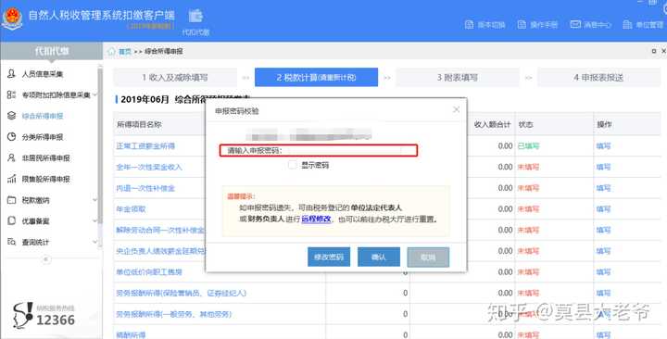667x339 pixels.
Task: Click 填写 in the 年金领取 row
Action: coord(603,208)
